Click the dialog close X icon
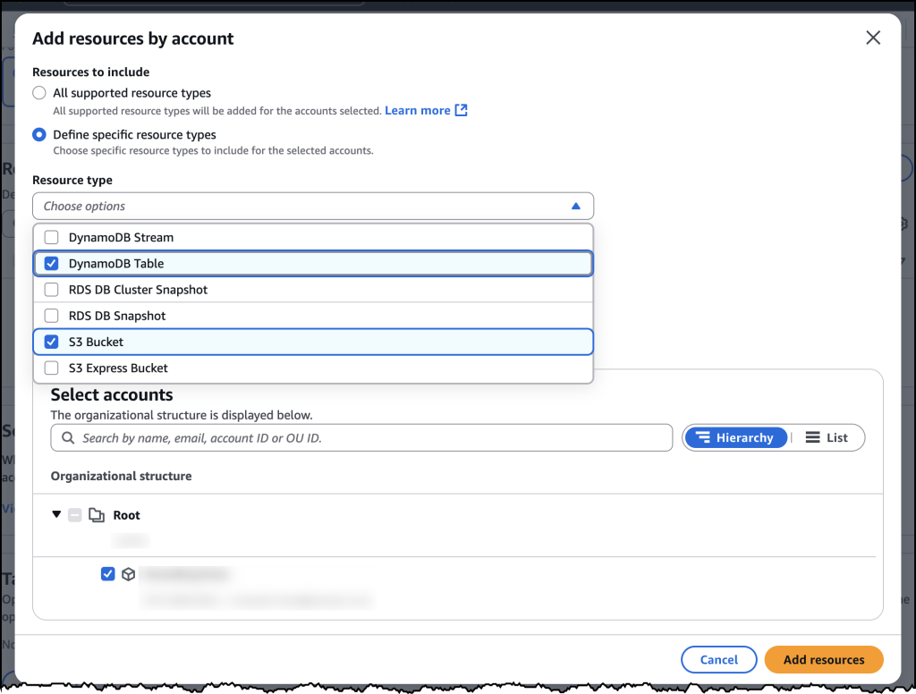Image resolution: width=916 pixels, height=694 pixels. (873, 38)
